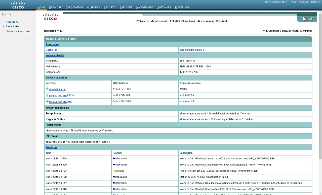Click Save Configuration in the top bar
Viewport: 322px width, 195px height.
(x=276, y=2)
